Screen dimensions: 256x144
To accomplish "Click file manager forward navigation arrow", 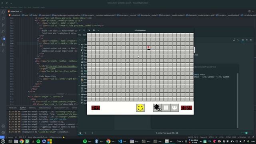I will click(x=84, y=40).
